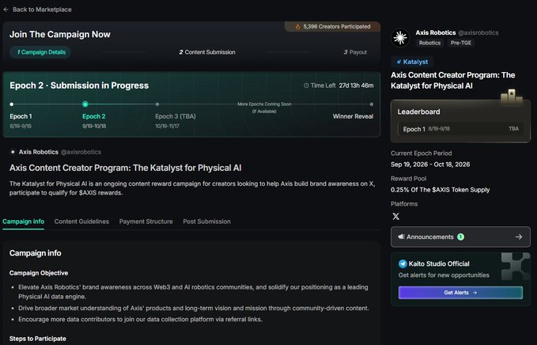Select step 1 Campaign Details
This screenshot has height=345, width=537.
point(41,52)
